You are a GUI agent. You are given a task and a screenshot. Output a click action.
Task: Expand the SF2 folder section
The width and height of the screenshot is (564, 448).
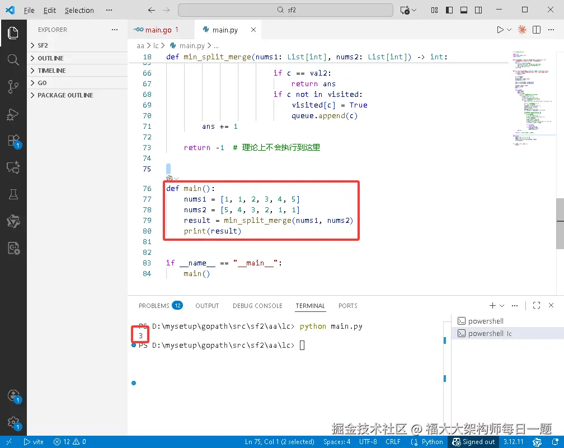pos(77,45)
